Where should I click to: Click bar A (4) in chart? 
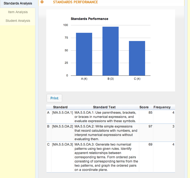pyautogui.click(x=84, y=54)
